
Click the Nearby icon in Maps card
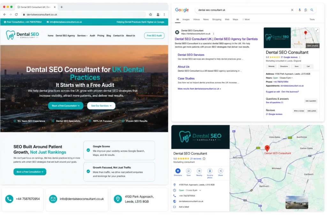pyautogui.click(x=199, y=171)
